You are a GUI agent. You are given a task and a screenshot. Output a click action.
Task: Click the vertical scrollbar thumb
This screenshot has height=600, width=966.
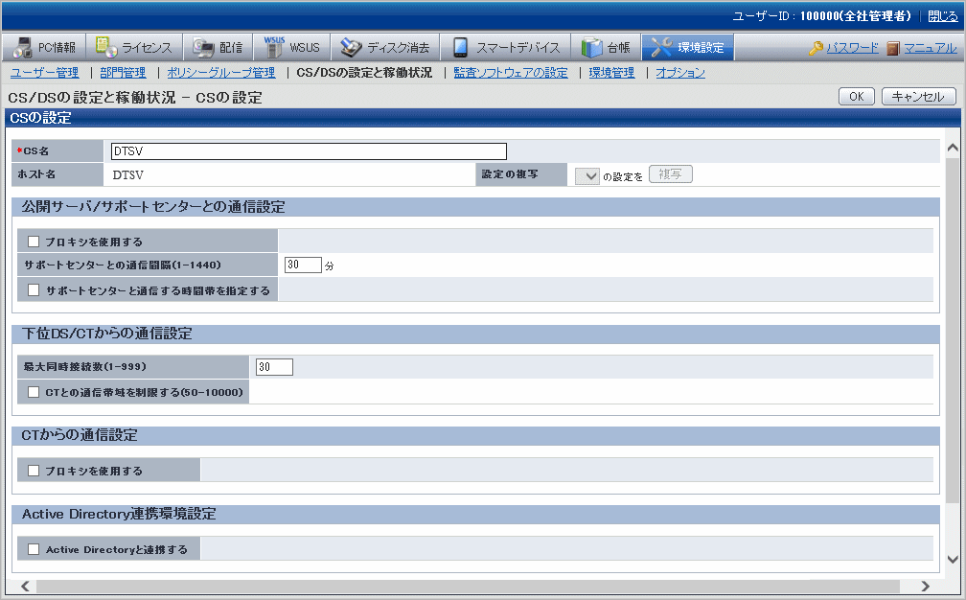click(x=953, y=328)
